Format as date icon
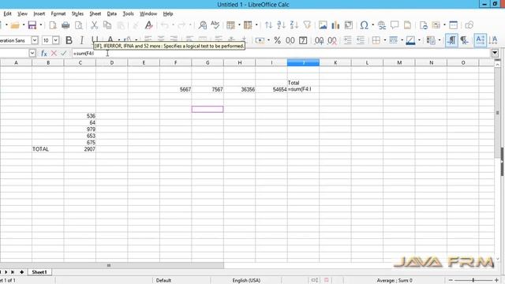Screen dimensions: 505x284 click(x=303, y=40)
